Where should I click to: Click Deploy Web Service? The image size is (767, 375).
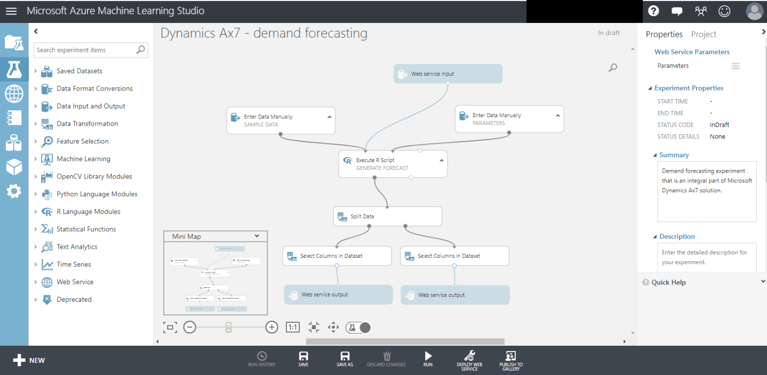(x=469, y=361)
